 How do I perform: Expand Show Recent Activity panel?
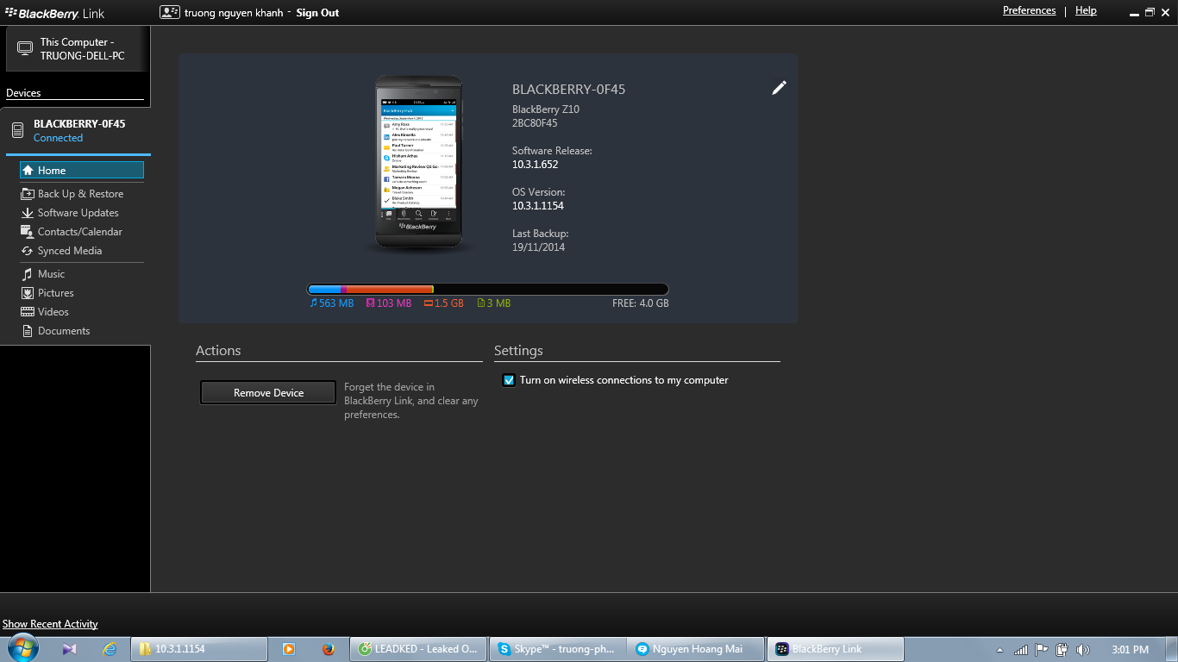coord(50,624)
